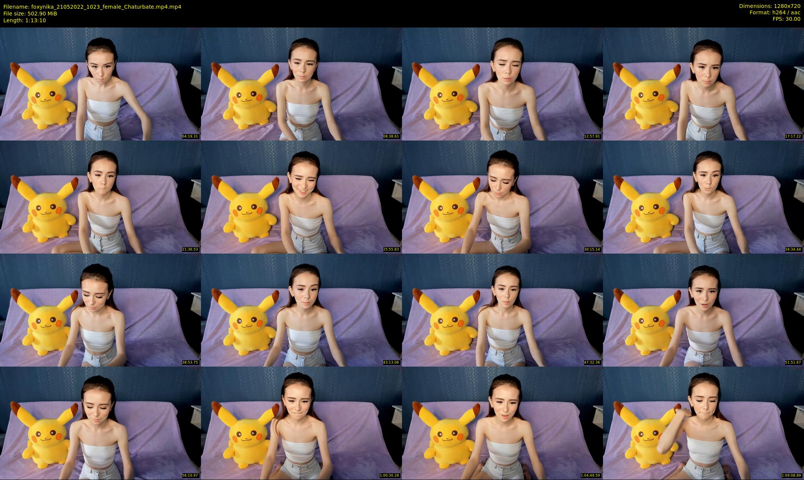
Task: Open the frame stamped 1:00:30.28
Action: click(x=301, y=423)
